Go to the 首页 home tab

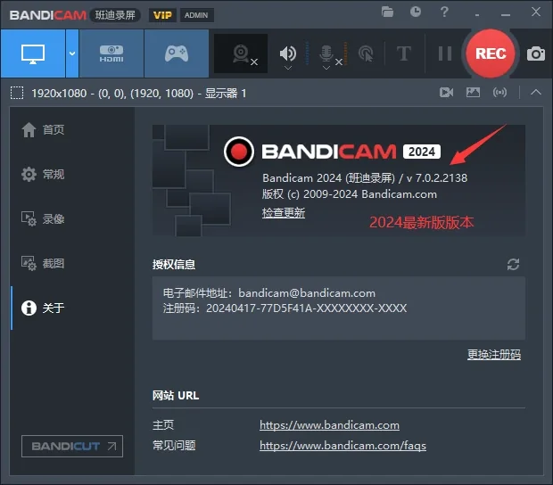pos(43,129)
